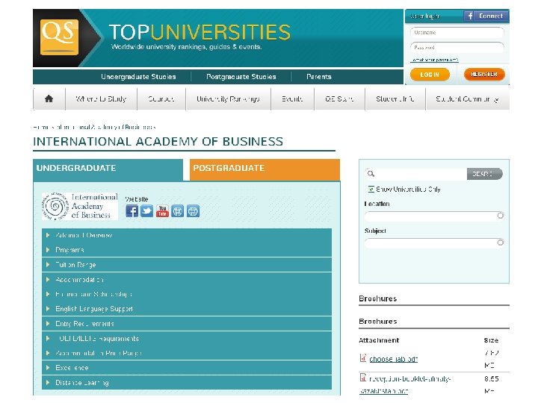Open the university's Twitter icon
This screenshot has width=538, height=403.
(x=147, y=210)
